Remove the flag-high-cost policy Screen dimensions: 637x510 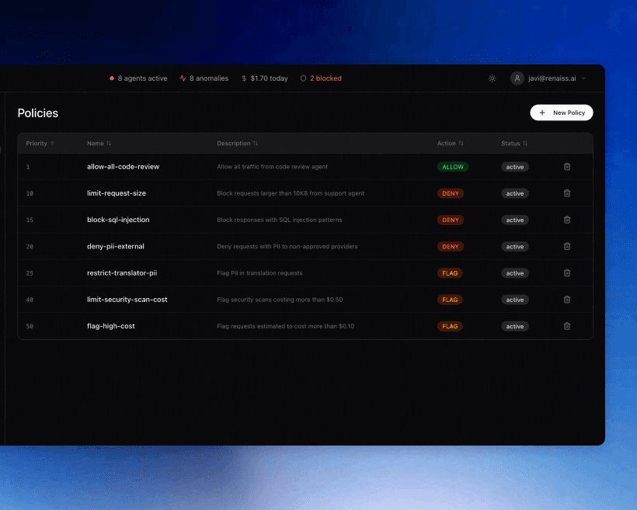point(567,326)
